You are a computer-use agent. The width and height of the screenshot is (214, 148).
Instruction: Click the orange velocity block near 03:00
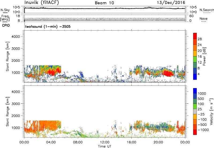click(x=50, y=126)
